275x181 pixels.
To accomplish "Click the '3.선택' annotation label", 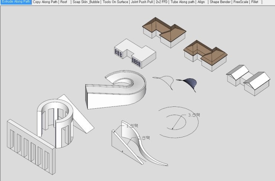I will (194, 115).
